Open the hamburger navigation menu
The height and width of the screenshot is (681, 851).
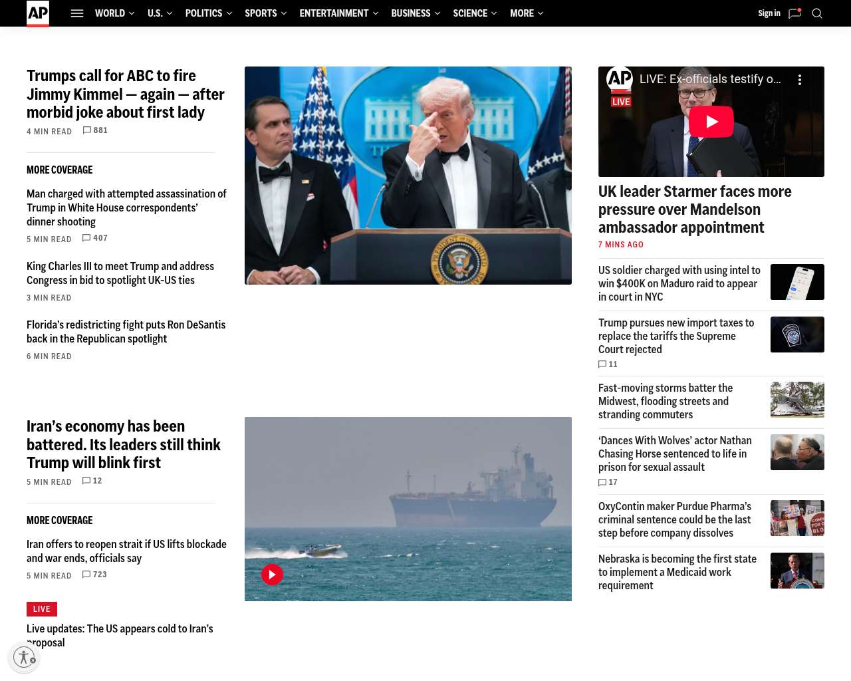click(77, 13)
